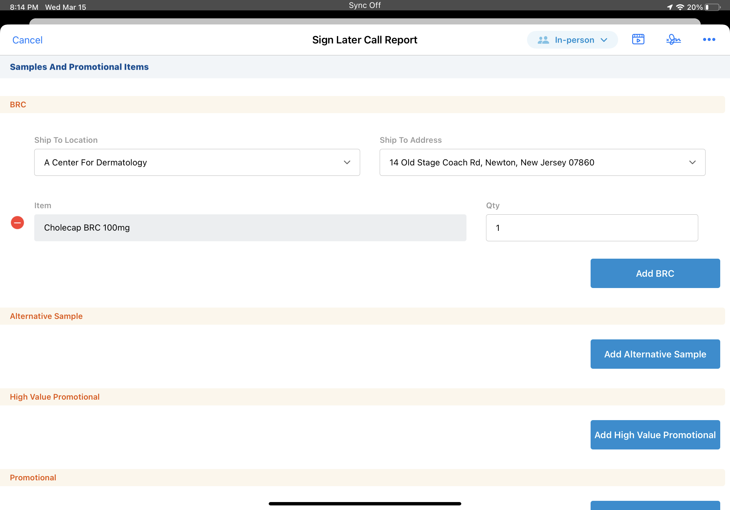This screenshot has width=730, height=510.
Task: Open the Ship To Address dropdown
Action: pyautogui.click(x=542, y=162)
